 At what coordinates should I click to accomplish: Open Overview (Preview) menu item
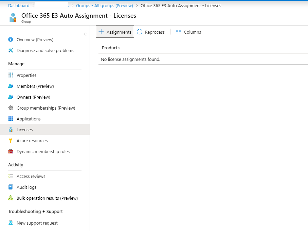[x=35, y=39]
